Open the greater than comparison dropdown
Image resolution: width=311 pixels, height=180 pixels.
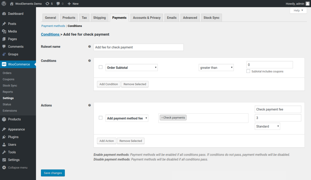(216, 67)
